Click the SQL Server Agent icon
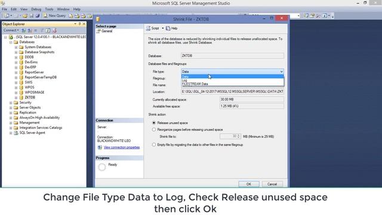This screenshot has height=215, width=382. point(16,133)
